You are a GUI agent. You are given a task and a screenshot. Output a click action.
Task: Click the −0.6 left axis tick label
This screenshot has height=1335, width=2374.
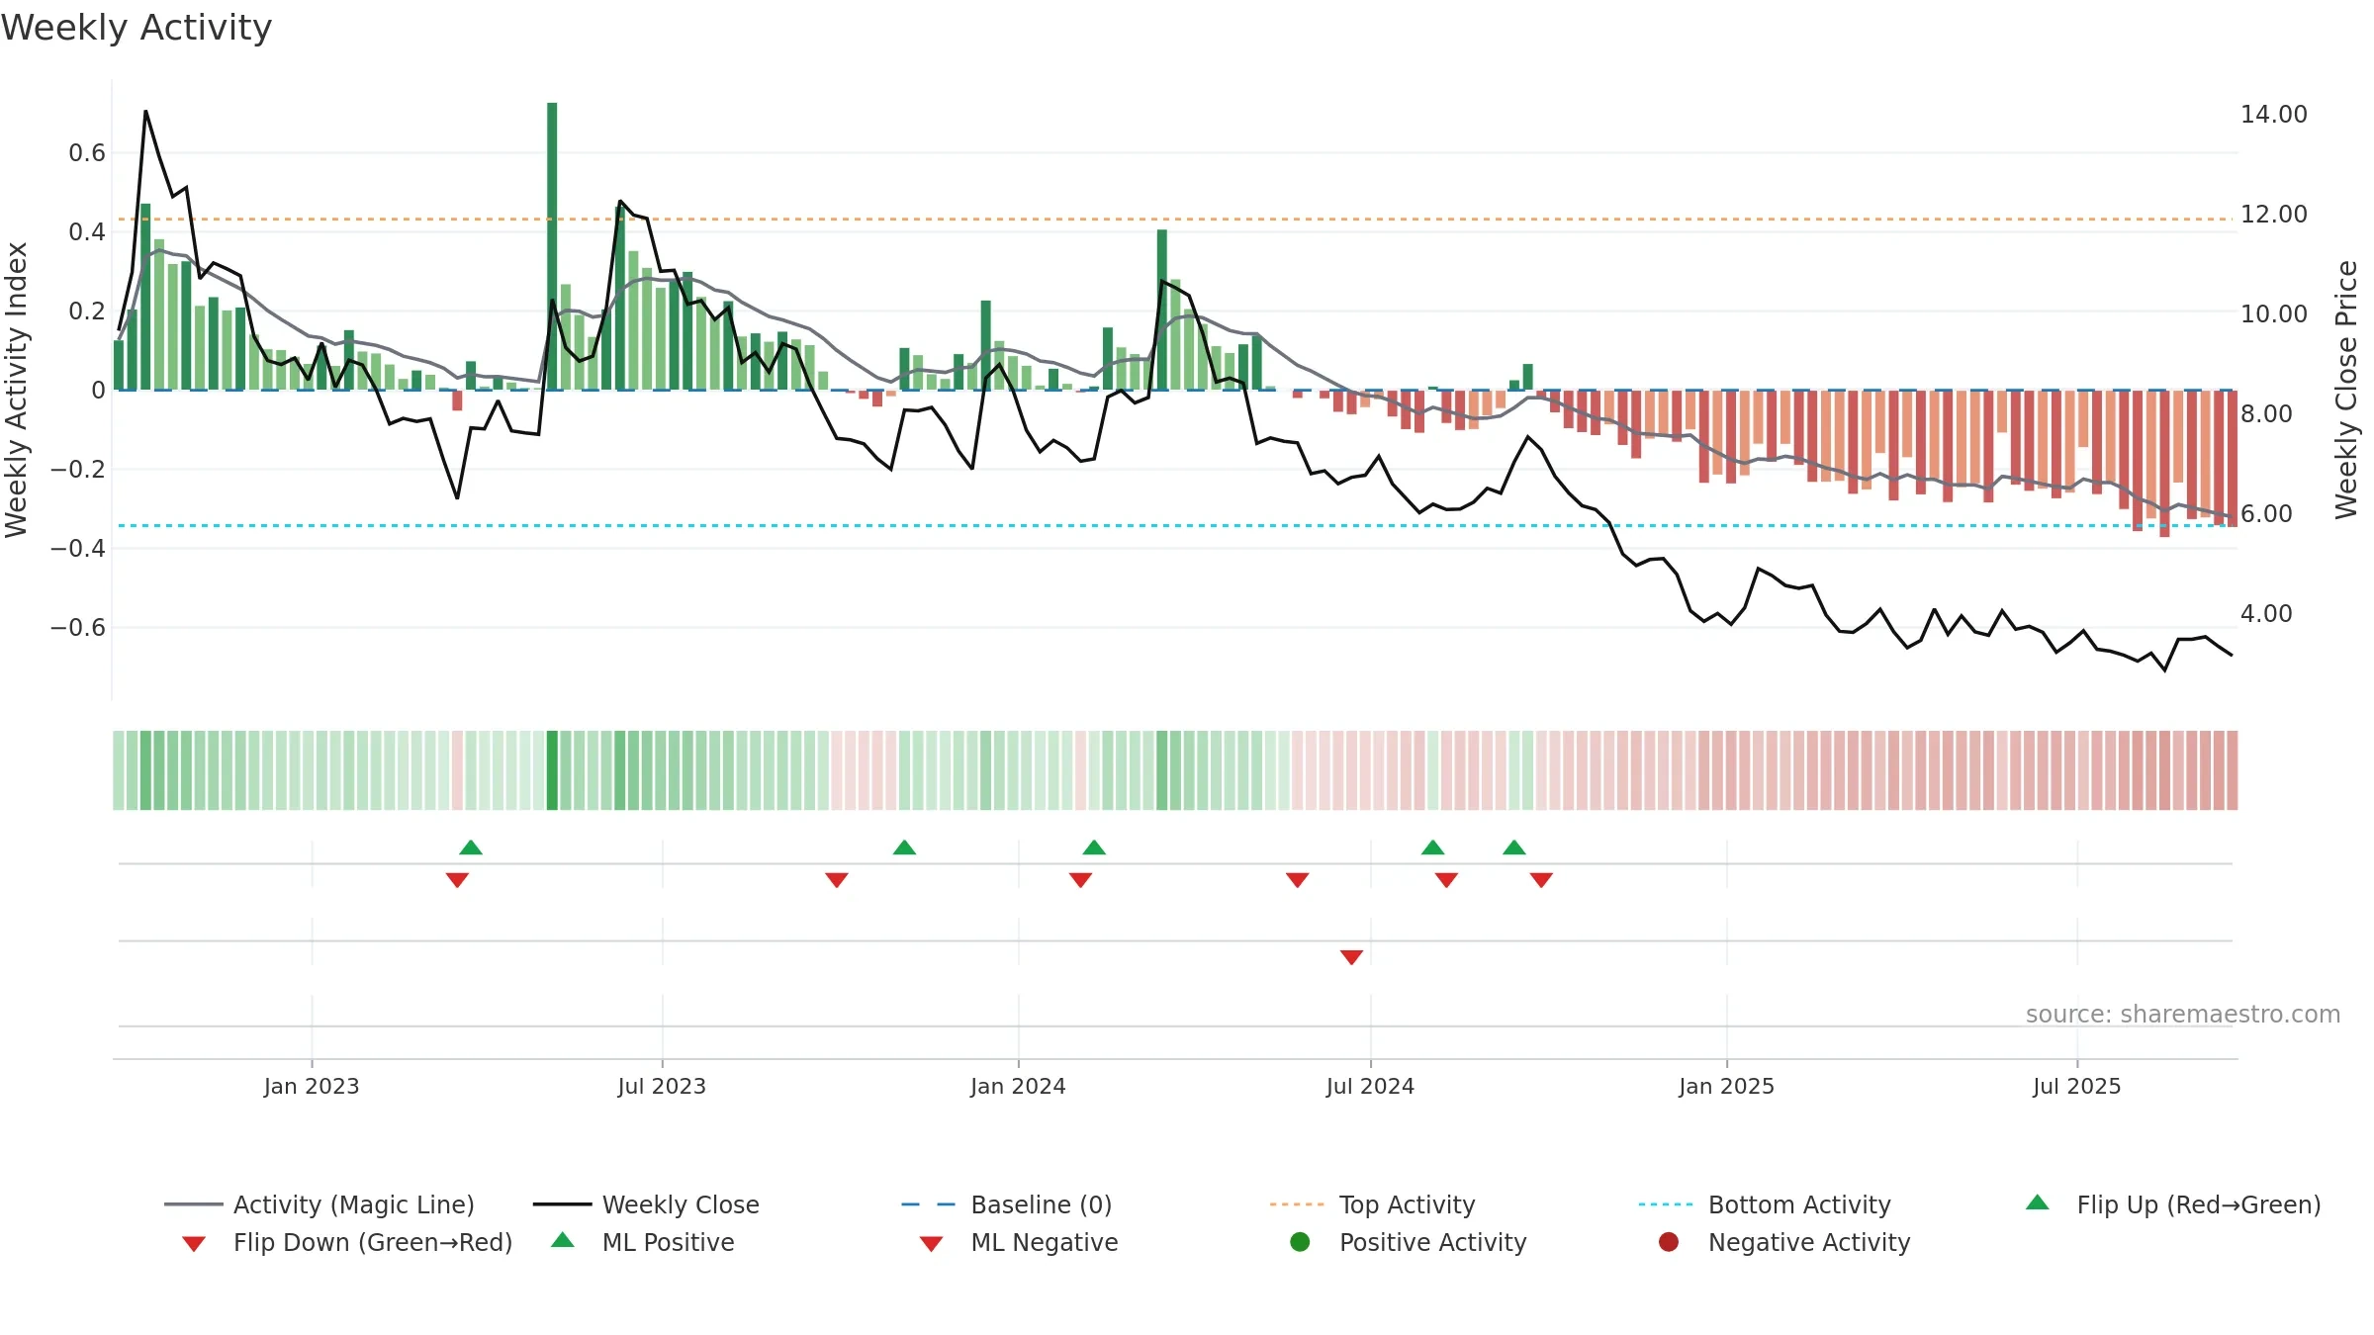tap(78, 627)
